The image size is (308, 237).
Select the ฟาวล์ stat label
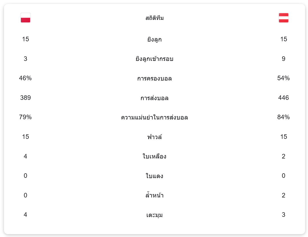coord(155,137)
